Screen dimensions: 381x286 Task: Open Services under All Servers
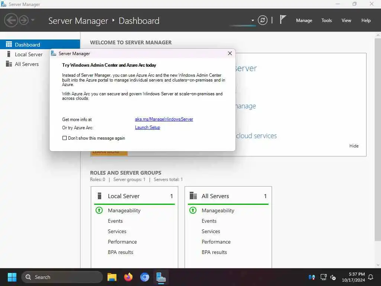tap(211, 232)
